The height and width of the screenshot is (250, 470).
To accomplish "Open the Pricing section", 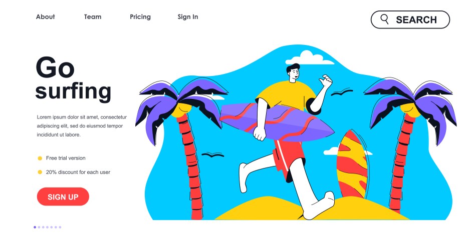I will (140, 17).
